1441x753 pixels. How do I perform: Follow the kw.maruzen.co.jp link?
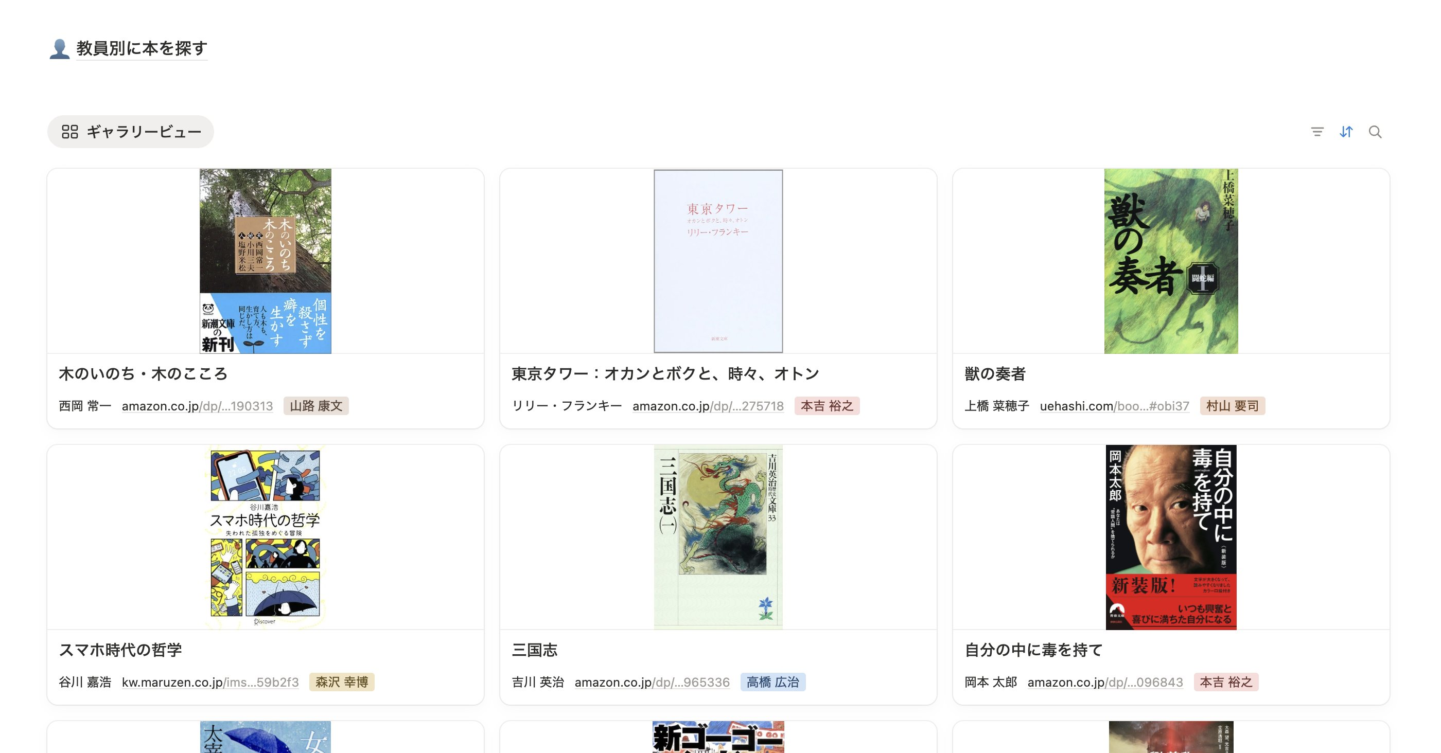tap(210, 682)
